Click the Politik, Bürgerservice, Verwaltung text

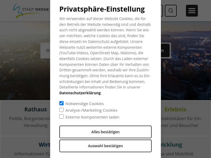point(36,122)
